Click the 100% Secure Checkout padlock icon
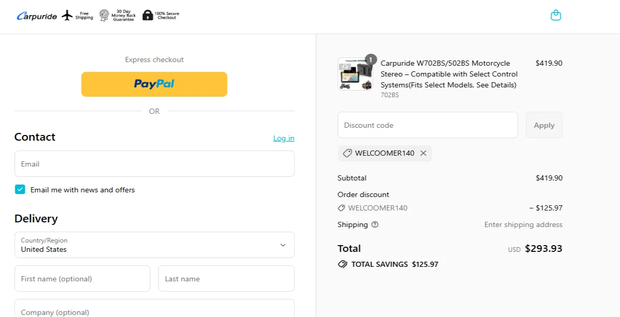 click(148, 14)
